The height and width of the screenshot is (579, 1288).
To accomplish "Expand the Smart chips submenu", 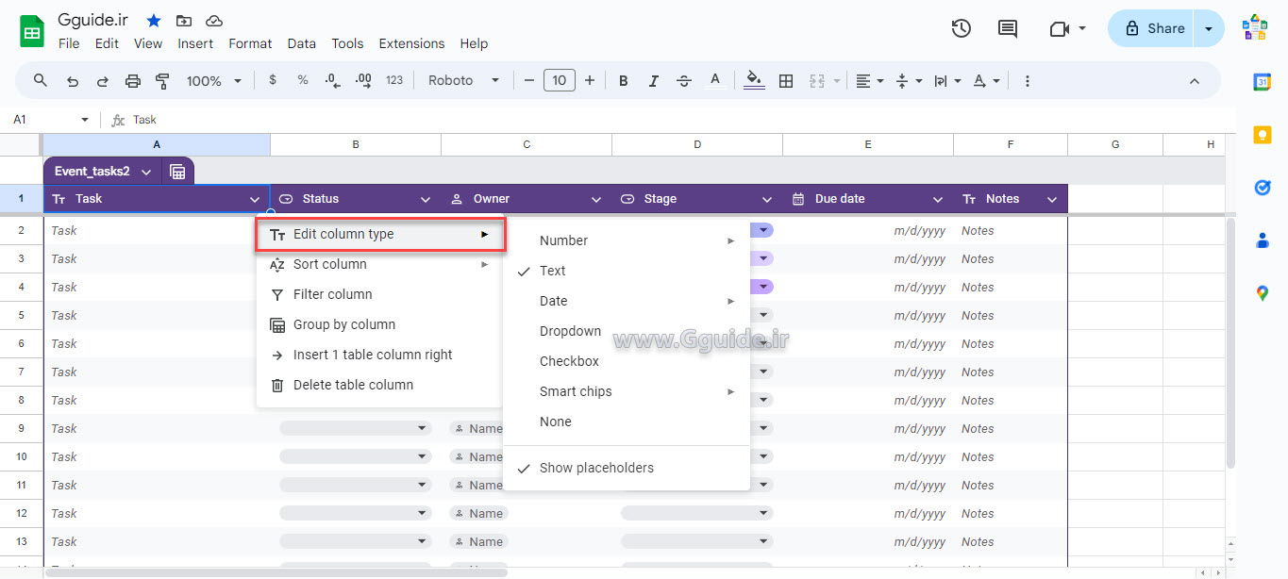I will click(576, 390).
